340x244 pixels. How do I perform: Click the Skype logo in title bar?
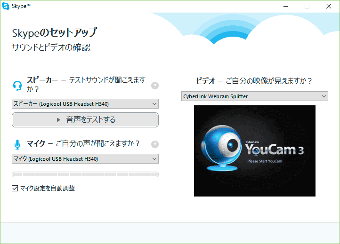[x=6, y=6]
